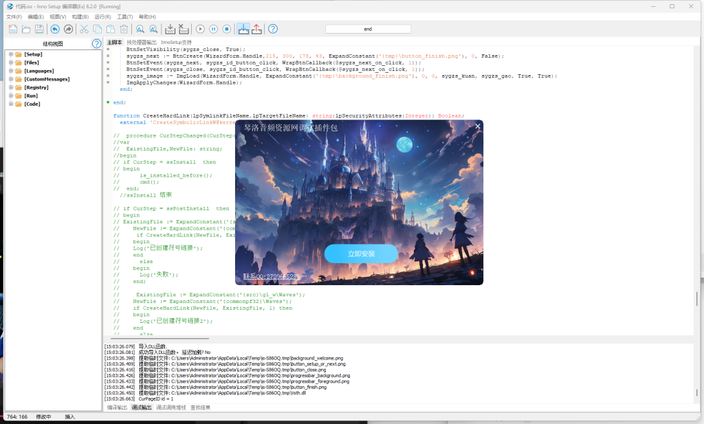Image resolution: width=704 pixels, height=424 pixels.
Task: Switch to the 预处理器输出 tab
Action: pyautogui.click(x=142, y=43)
